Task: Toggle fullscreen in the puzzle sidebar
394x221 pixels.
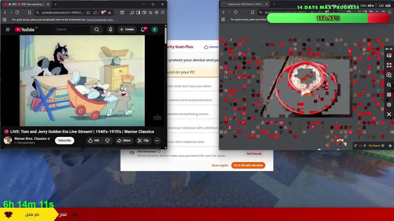Action: (389, 65)
